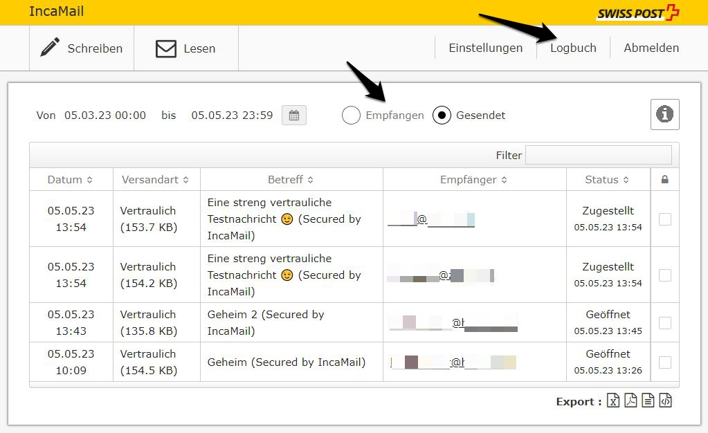Click the Von date 05.03.23 00:00
The image size is (708, 433).
105,115
